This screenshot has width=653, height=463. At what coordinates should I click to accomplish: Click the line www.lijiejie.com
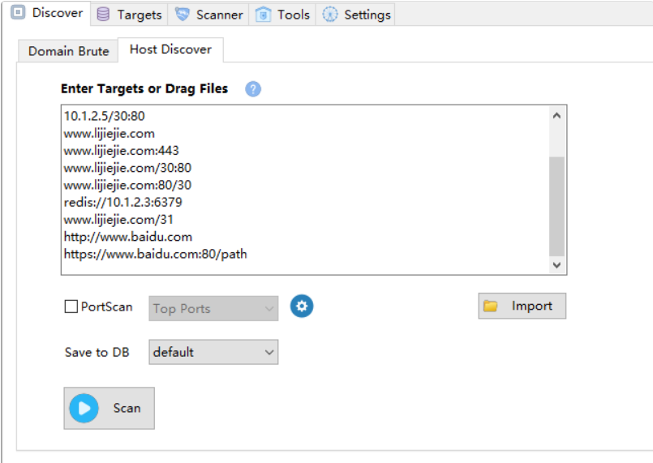[x=110, y=133]
